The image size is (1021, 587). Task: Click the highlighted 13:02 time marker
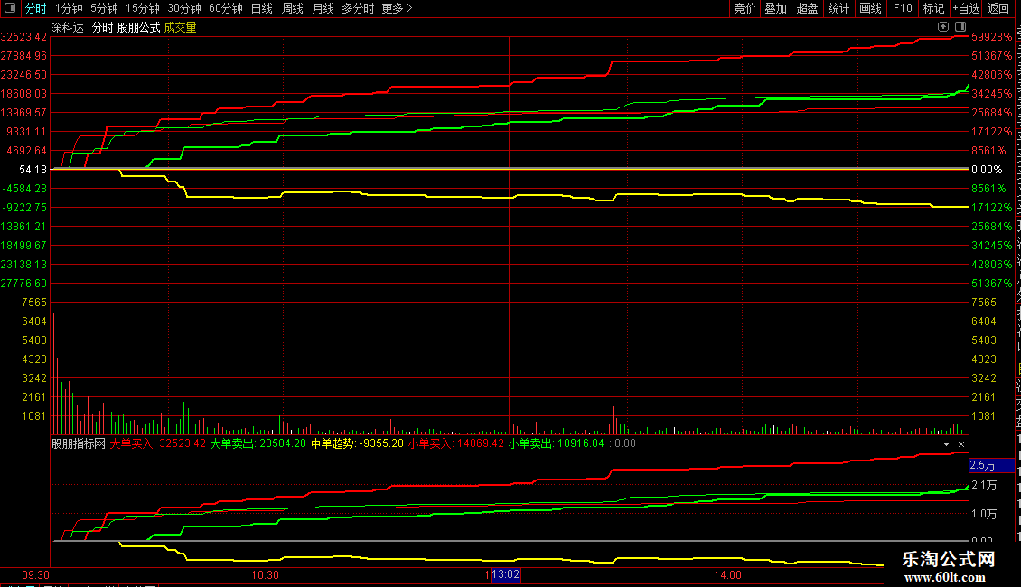(506, 574)
